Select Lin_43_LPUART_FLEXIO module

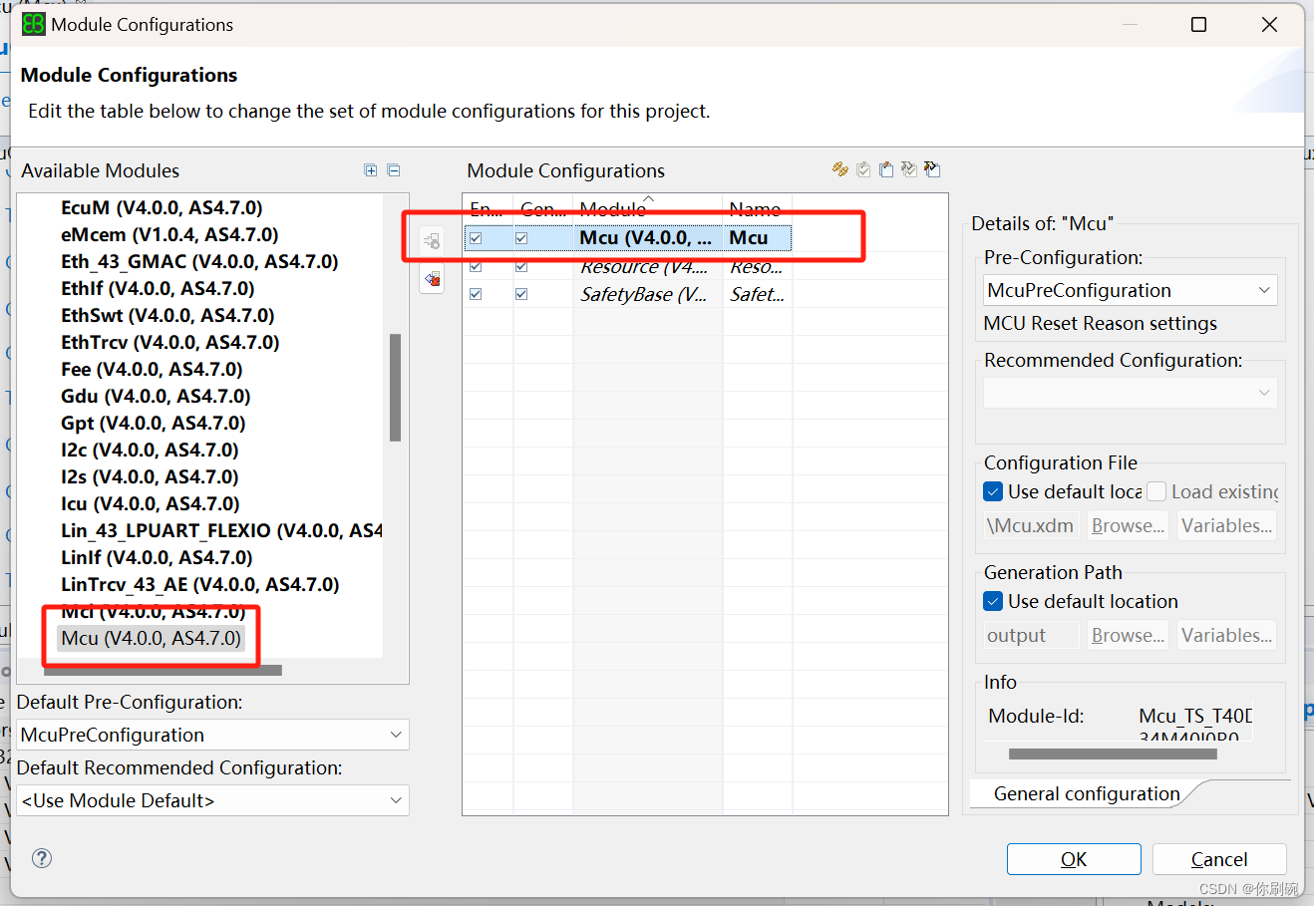click(x=221, y=530)
